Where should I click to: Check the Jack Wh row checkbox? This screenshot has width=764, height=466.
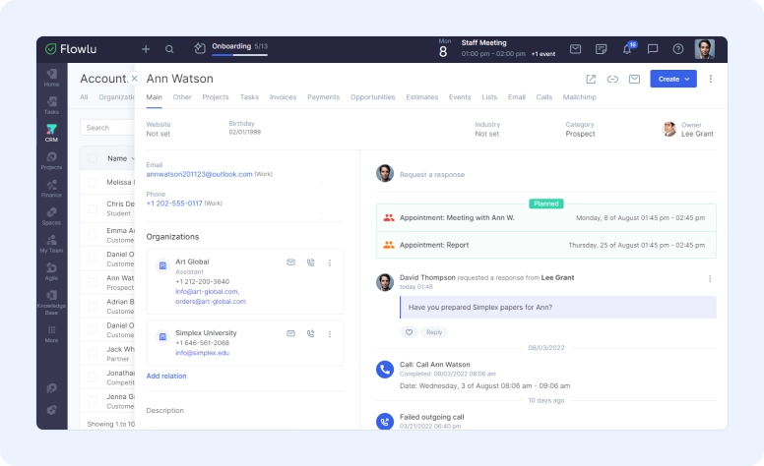(x=93, y=354)
